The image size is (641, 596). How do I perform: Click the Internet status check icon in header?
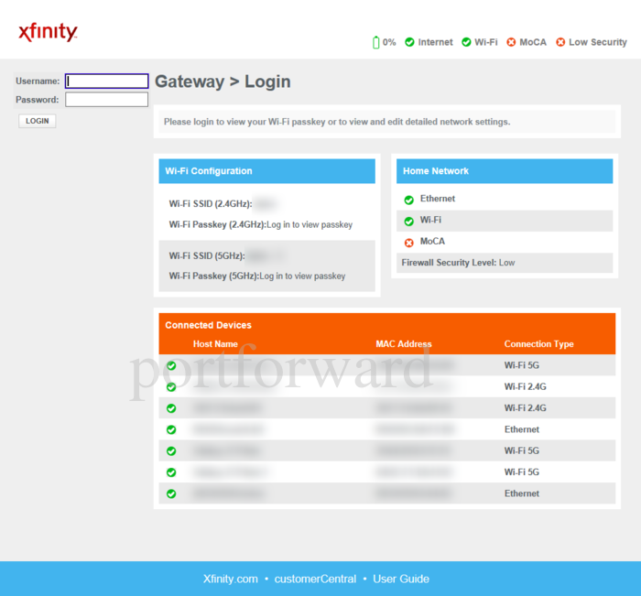point(409,42)
